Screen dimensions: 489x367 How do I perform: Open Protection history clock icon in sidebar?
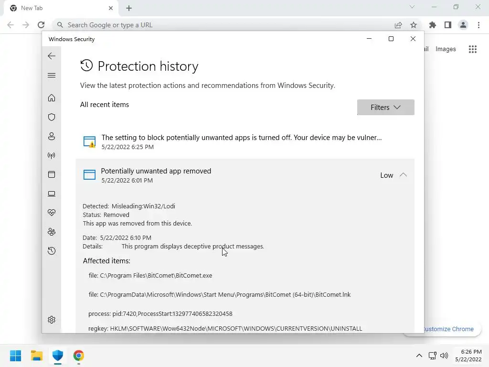click(x=52, y=251)
